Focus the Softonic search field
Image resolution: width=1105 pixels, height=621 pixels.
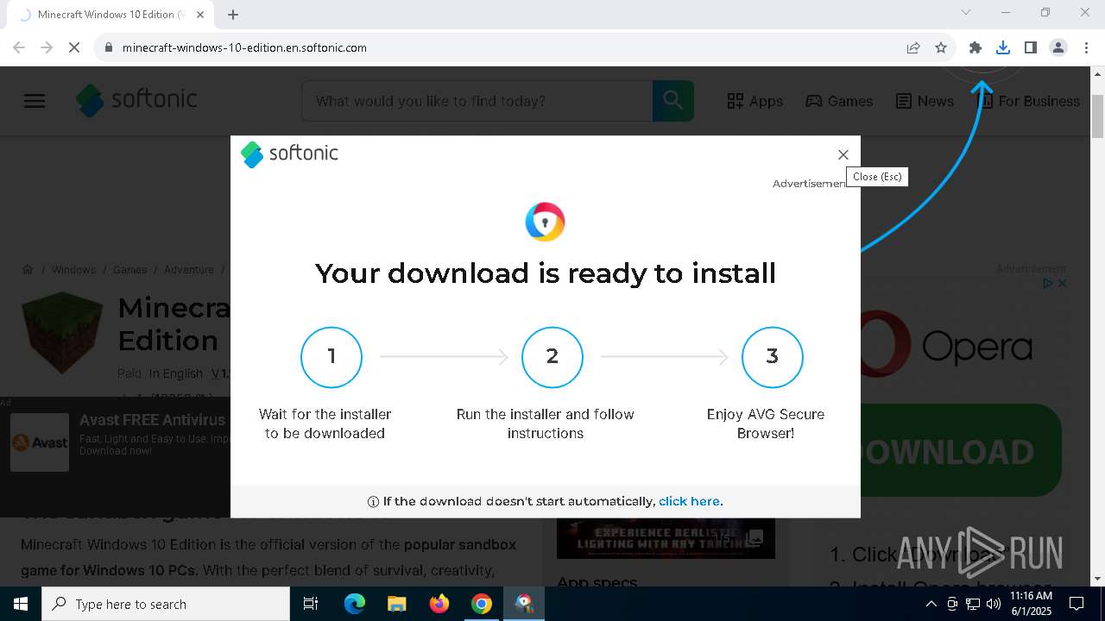(477, 101)
